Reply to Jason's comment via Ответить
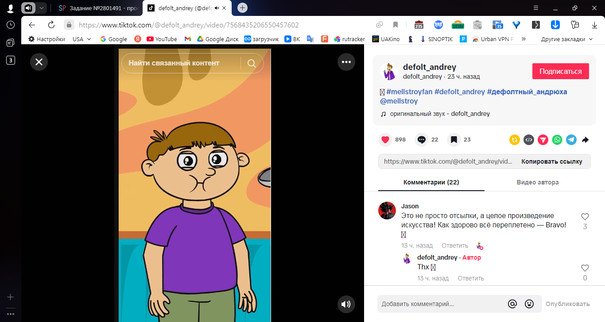The height and width of the screenshot is (322, 605). tap(455, 245)
